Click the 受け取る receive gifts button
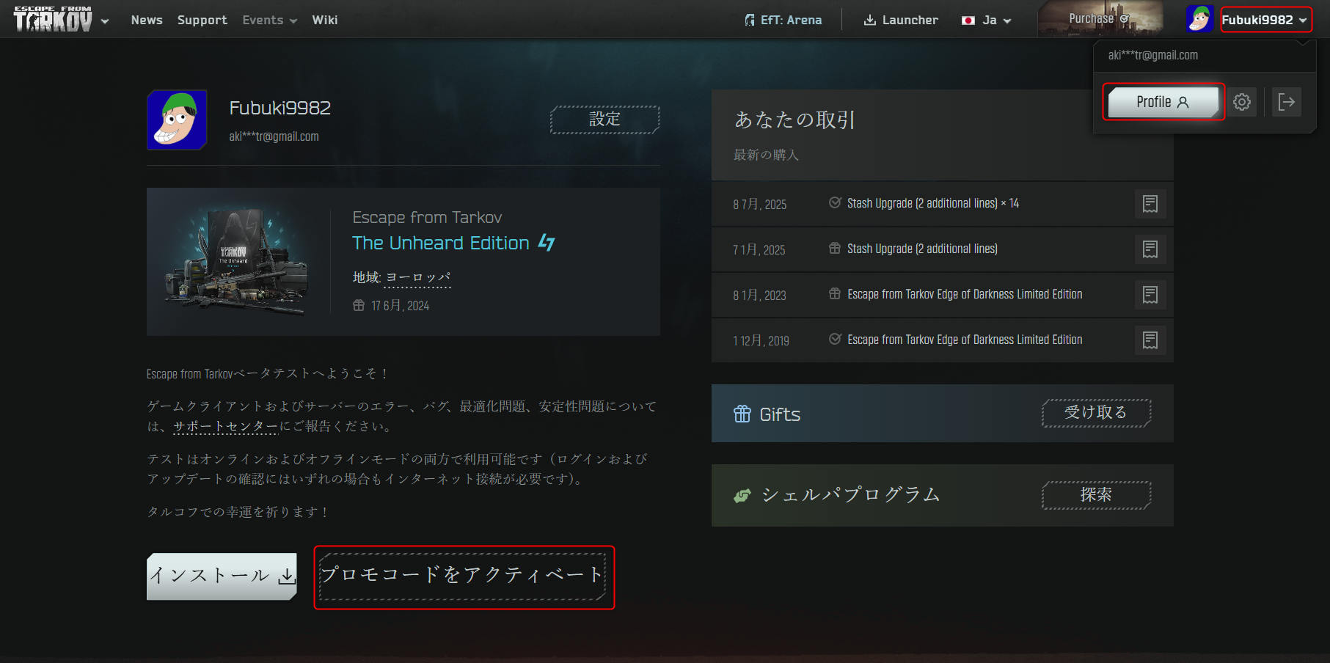 click(1096, 413)
